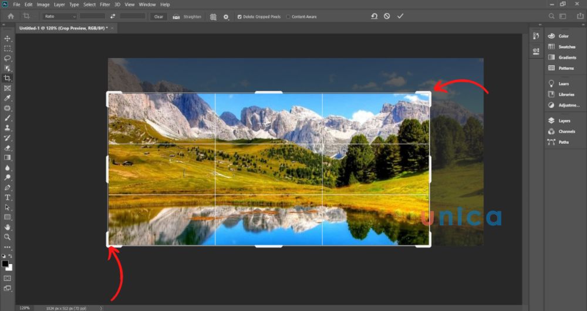The height and width of the screenshot is (311, 587).
Task: Click the Straighten button
Action: click(187, 16)
